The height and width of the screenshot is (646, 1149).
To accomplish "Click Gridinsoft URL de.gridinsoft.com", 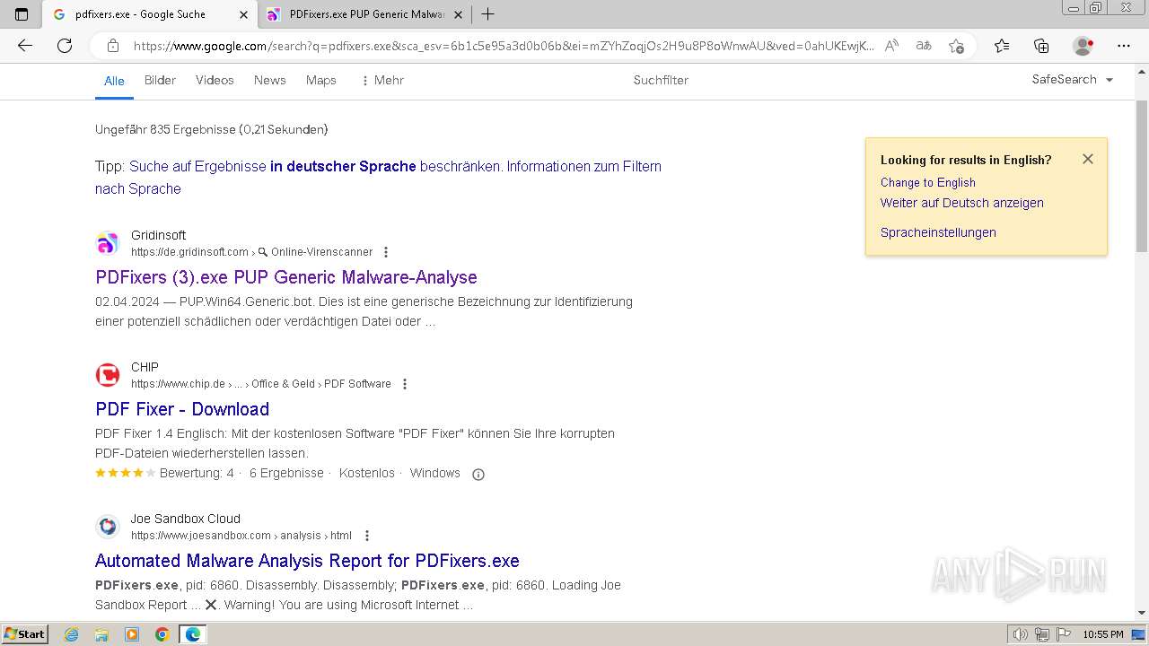I will pyautogui.click(x=189, y=252).
